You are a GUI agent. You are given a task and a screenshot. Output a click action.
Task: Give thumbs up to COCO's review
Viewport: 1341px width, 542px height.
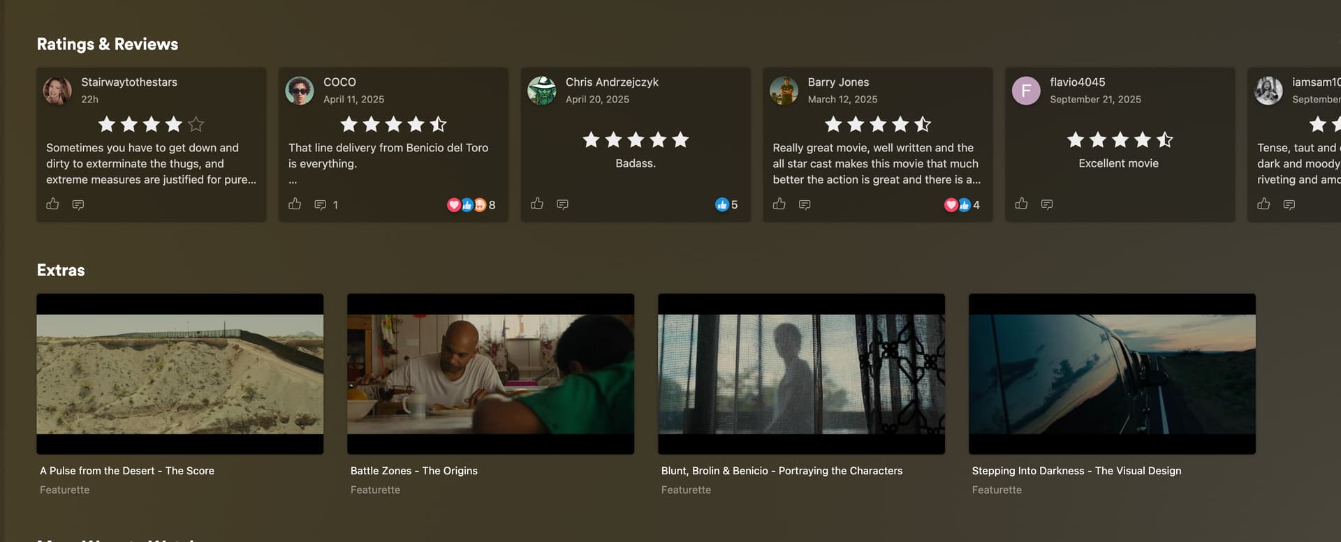(295, 204)
